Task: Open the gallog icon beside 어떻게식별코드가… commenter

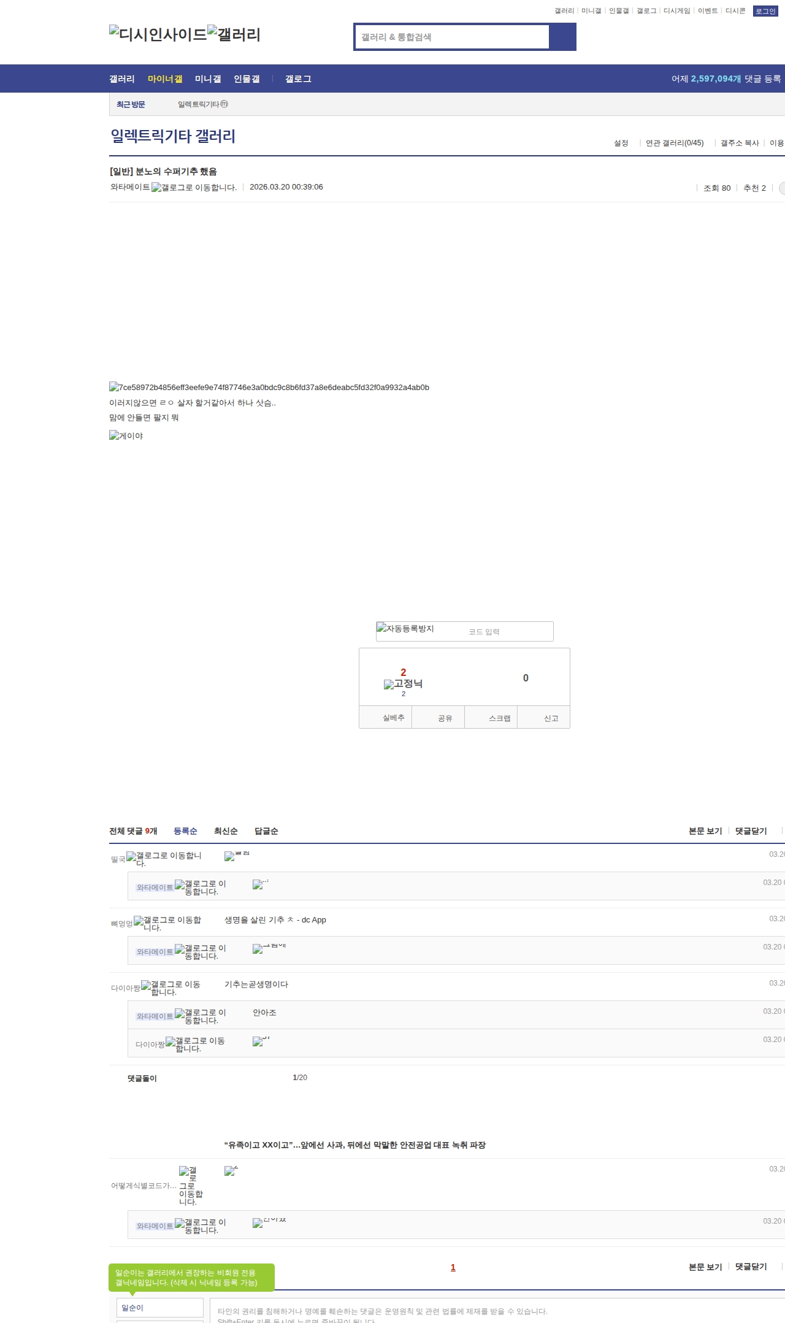Action: click(x=191, y=1186)
